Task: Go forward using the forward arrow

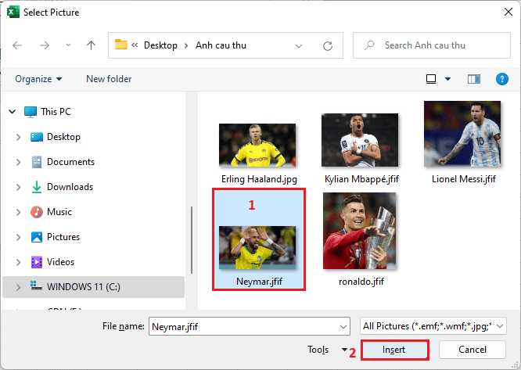Action: click(45, 45)
